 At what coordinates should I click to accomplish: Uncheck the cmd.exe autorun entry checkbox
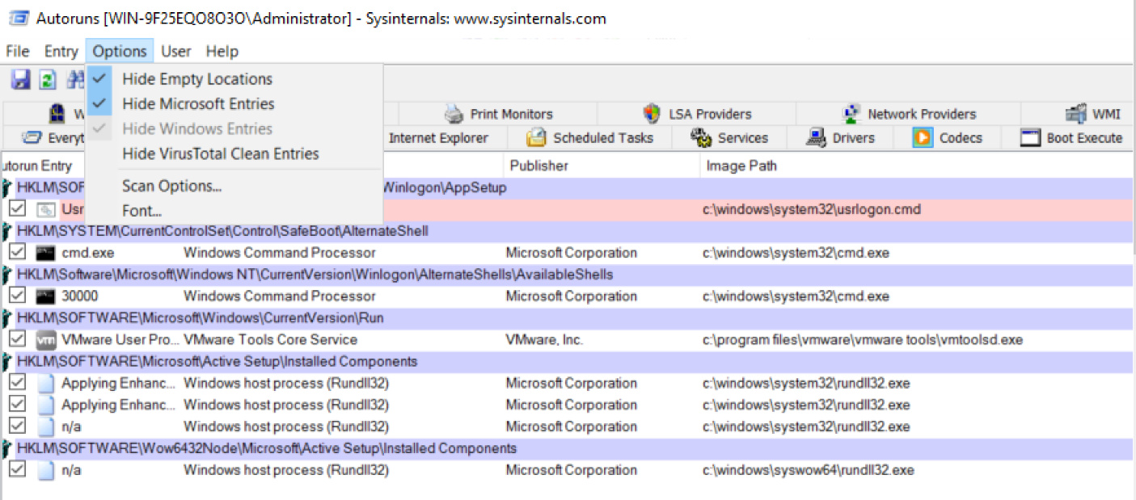point(17,253)
